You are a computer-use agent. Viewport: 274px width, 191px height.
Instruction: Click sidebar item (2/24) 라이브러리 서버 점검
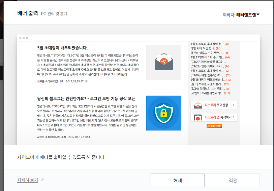[x=208, y=89]
